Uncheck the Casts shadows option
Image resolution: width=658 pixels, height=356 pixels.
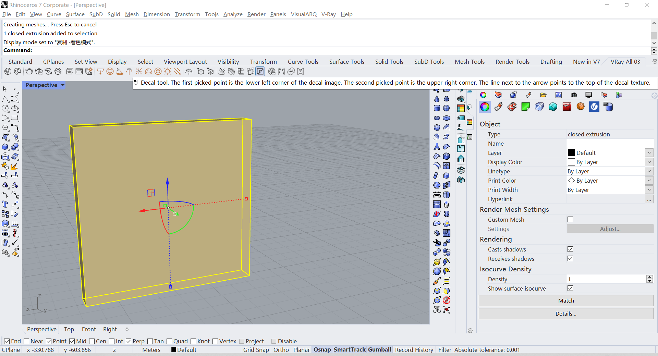[x=570, y=249]
